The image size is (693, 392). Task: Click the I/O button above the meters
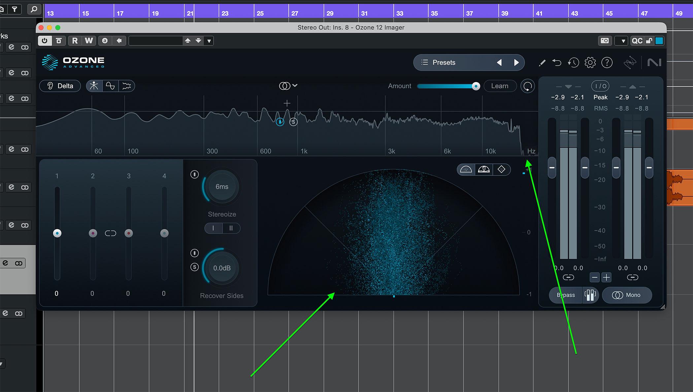600,86
